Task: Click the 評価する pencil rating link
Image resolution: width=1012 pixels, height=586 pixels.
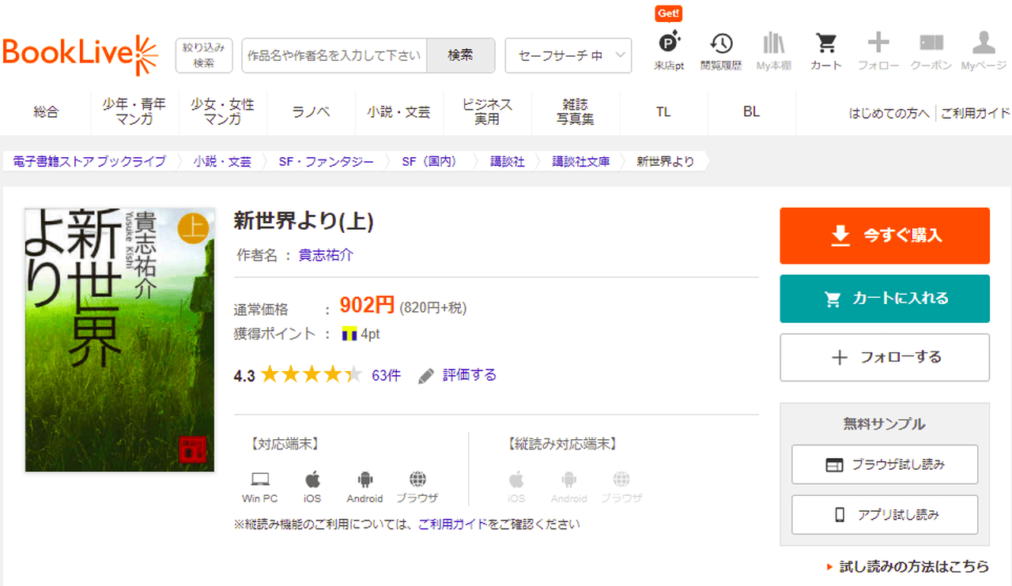Action: point(459,375)
